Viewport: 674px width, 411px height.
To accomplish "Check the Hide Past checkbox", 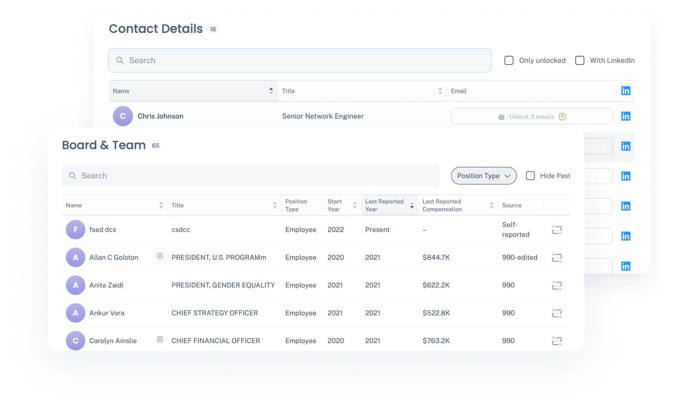I will pos(530,176).
